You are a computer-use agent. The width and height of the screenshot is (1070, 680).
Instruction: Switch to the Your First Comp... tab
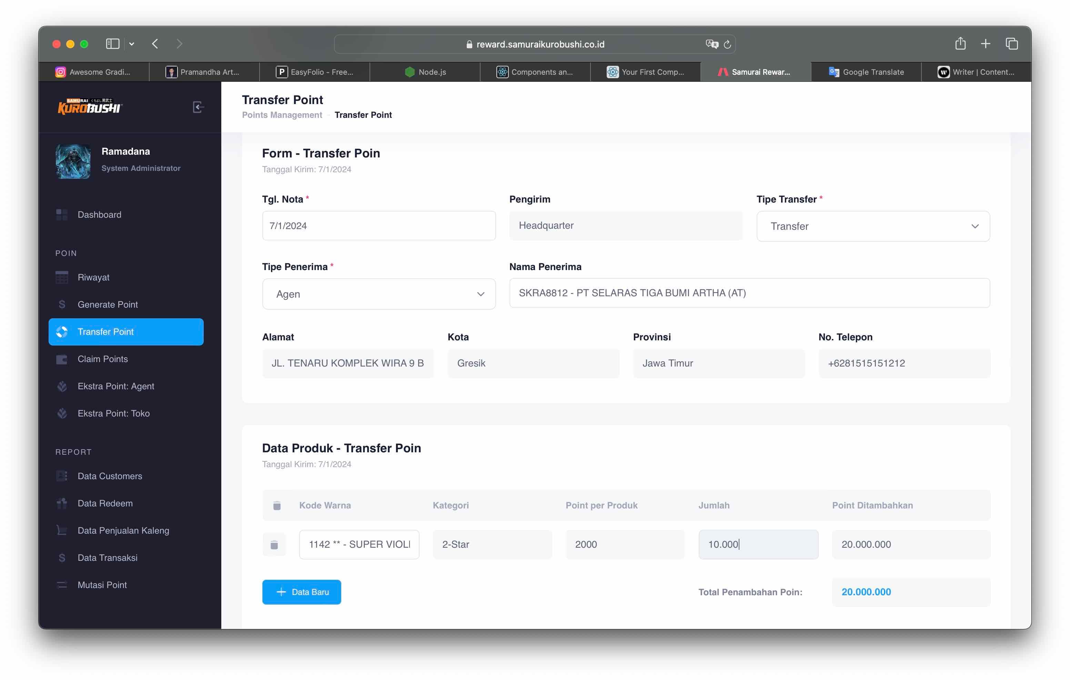pos(645,72)
